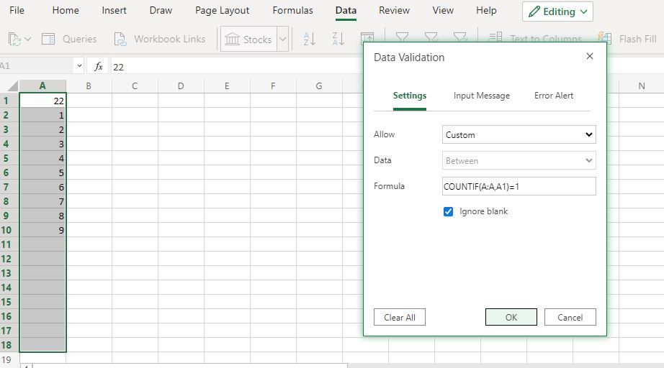Open the File menu

(17, 11)
